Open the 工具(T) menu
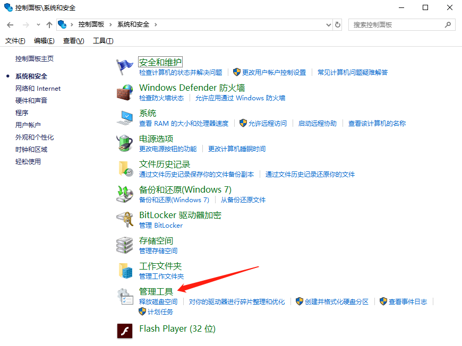The image size is (462, 346). click(x=103, y=41)
